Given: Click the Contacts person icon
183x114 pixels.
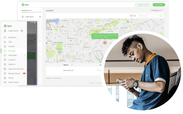Looking at the screenshot, I should [5, 46].
